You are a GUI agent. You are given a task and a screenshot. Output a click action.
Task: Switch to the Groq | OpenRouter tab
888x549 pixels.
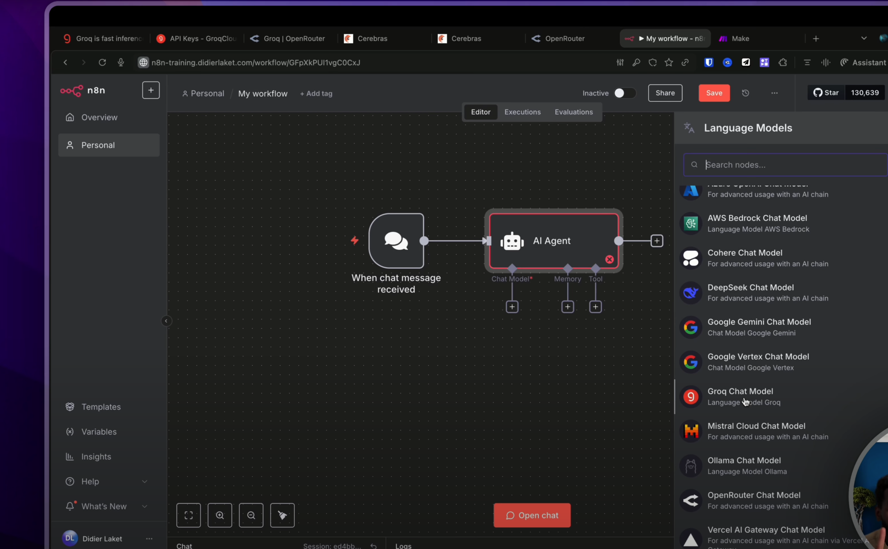pos(288,38)
